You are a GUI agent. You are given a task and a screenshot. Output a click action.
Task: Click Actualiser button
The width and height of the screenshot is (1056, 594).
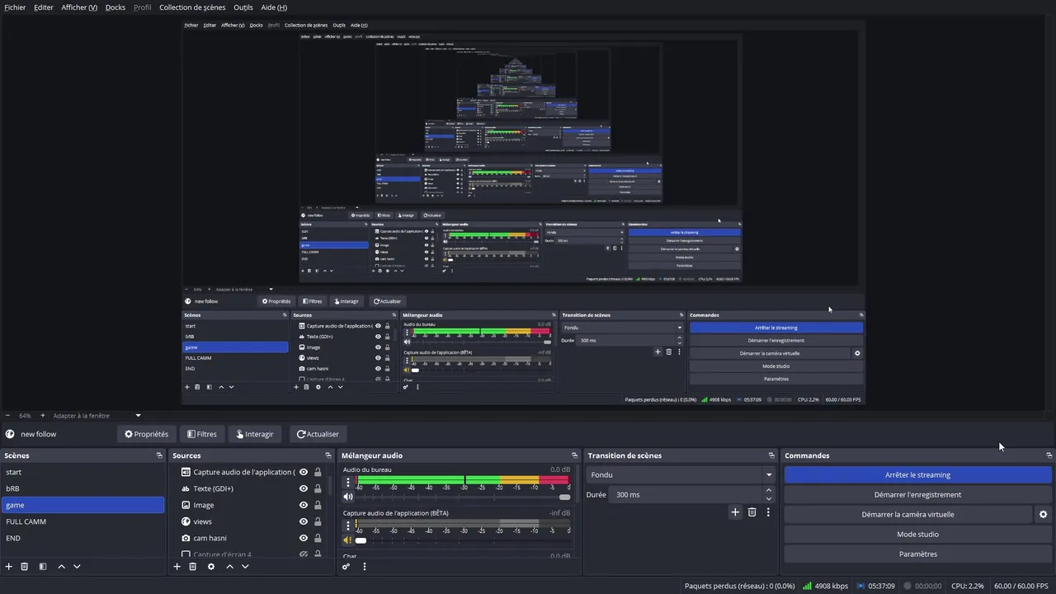coord(318,434)
